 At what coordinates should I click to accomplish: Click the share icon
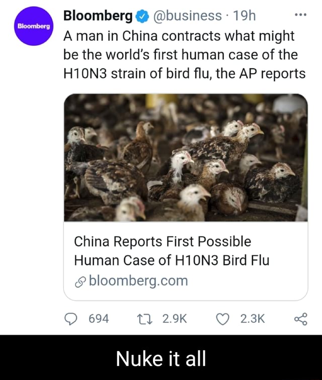point(301,319)
